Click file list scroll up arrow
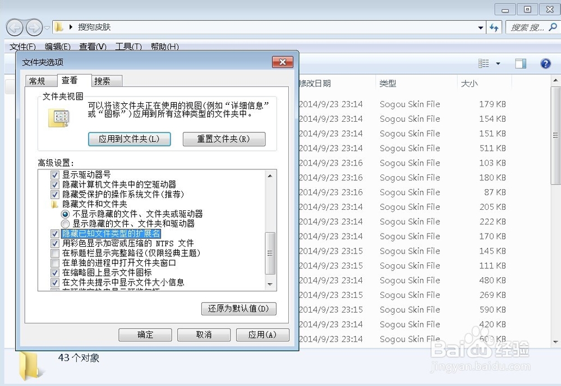 555,80
